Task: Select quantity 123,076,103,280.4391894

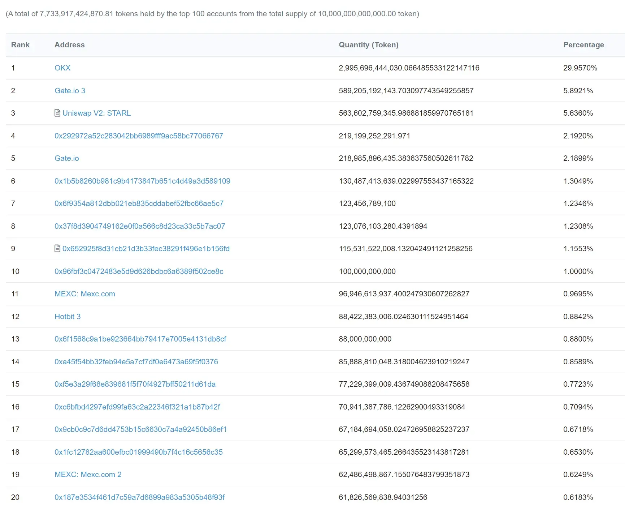Action: coord(383,226)
